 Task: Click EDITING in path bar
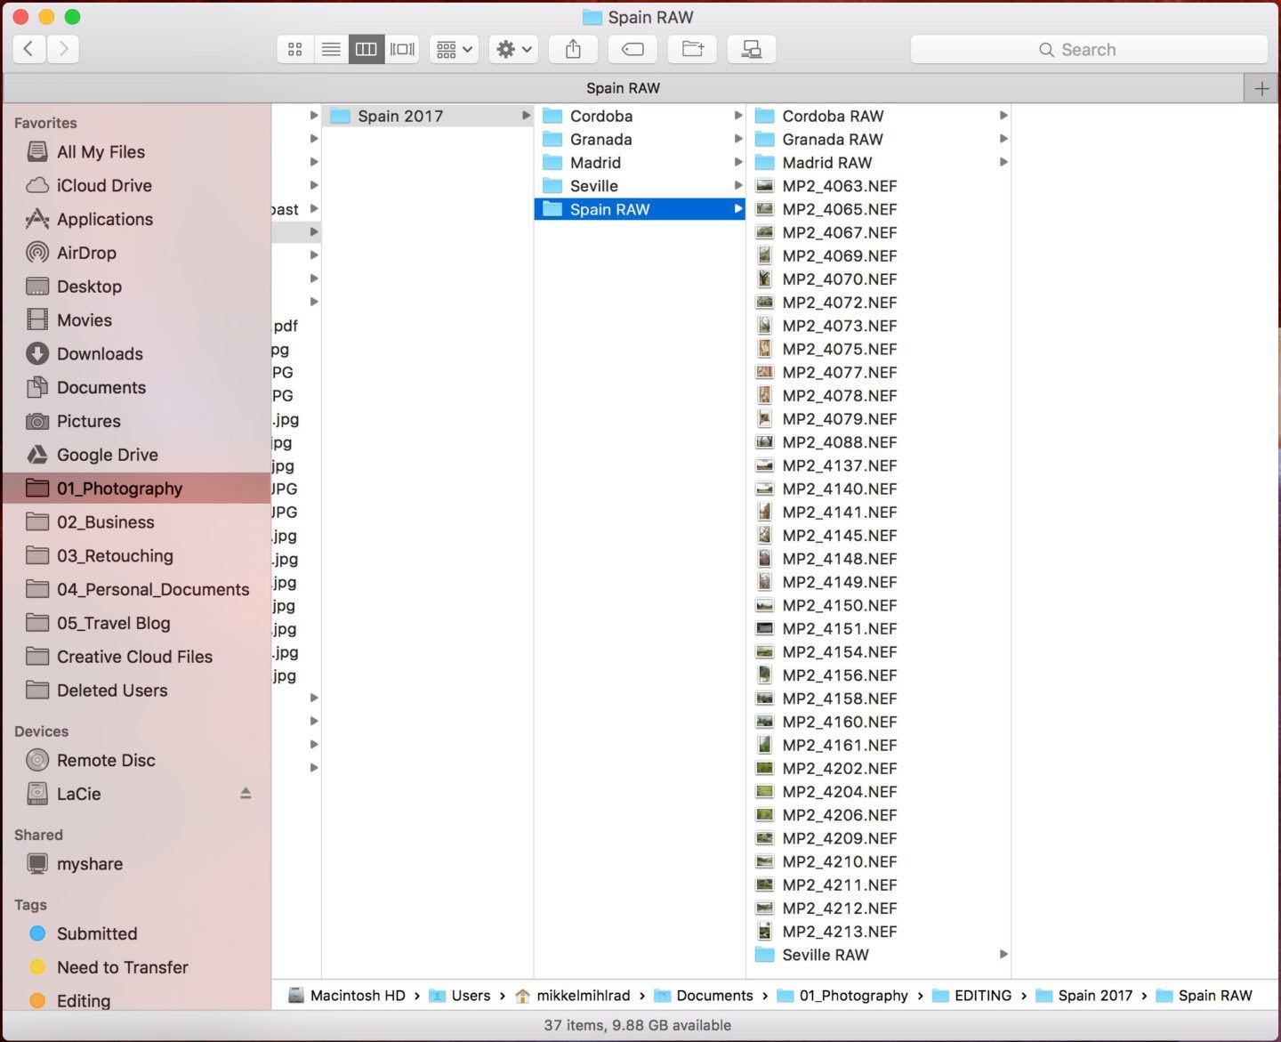pos(971,996)
